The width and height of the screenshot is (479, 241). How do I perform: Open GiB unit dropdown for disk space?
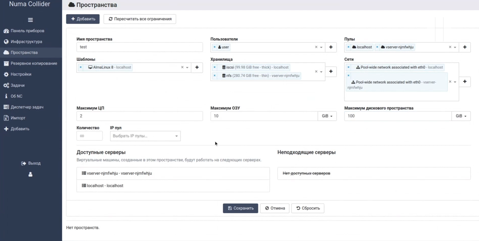461,116
